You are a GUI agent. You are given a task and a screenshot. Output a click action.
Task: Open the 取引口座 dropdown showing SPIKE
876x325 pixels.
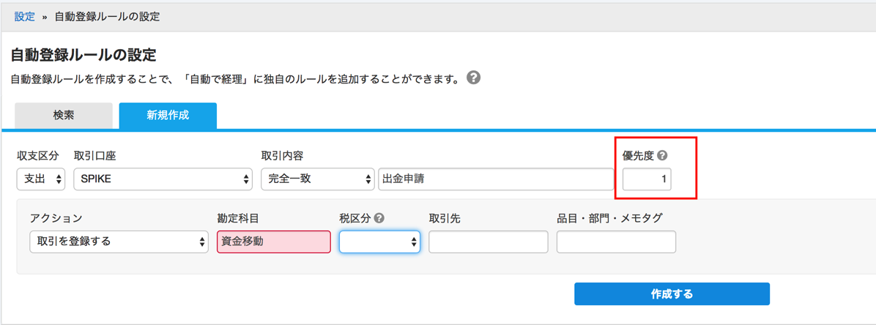click(163, 179)
